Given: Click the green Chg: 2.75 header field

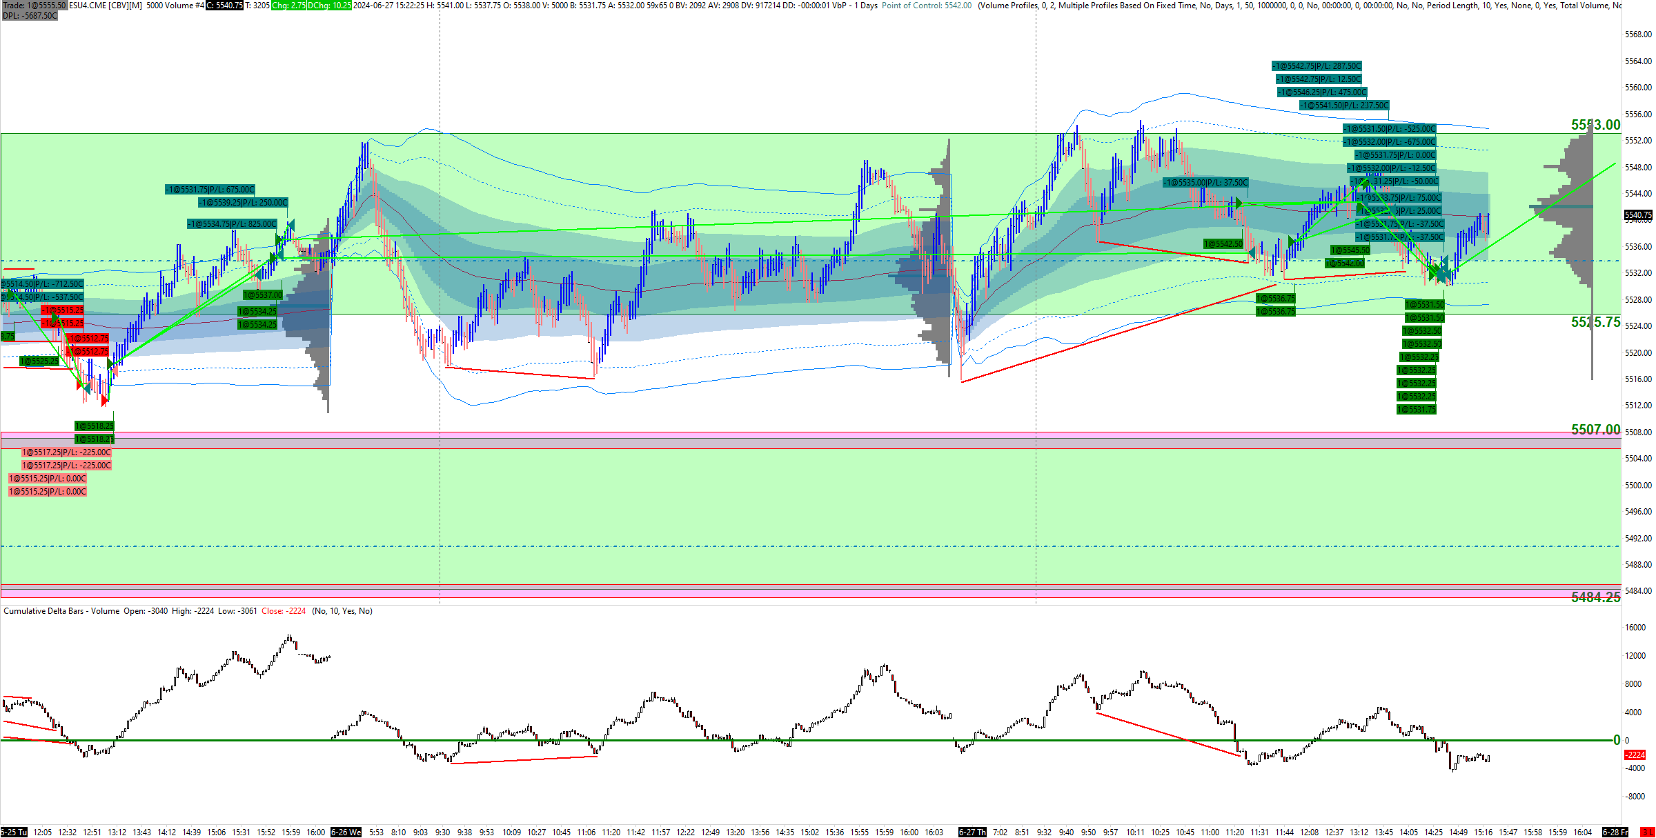Looking at the screenshot, I should pyautogui.click(x=288, y=5).
